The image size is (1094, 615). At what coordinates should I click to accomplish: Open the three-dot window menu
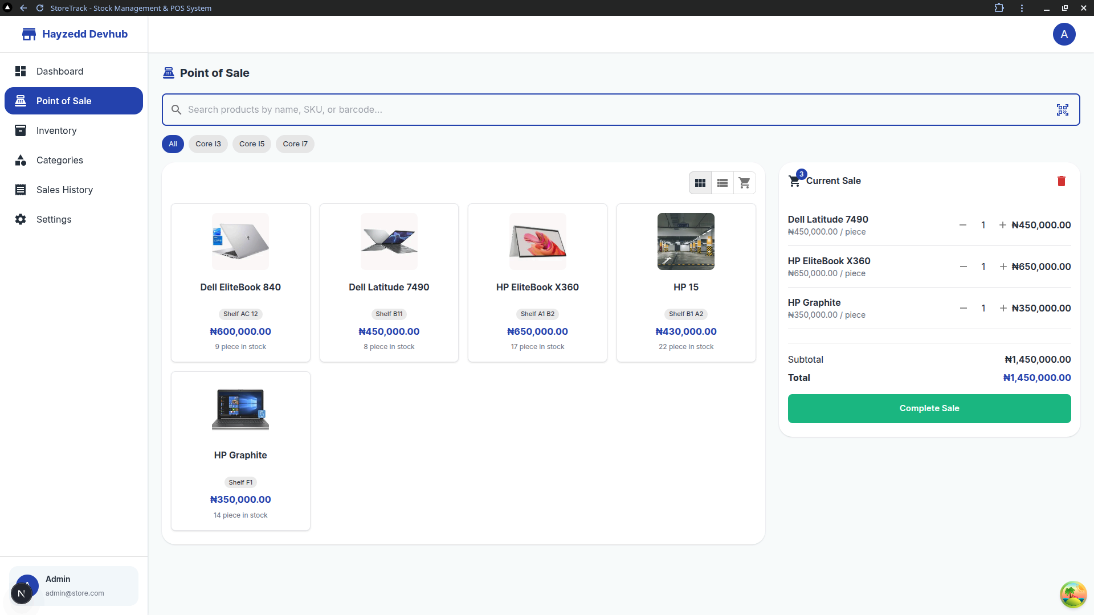tap(1022, 8)
